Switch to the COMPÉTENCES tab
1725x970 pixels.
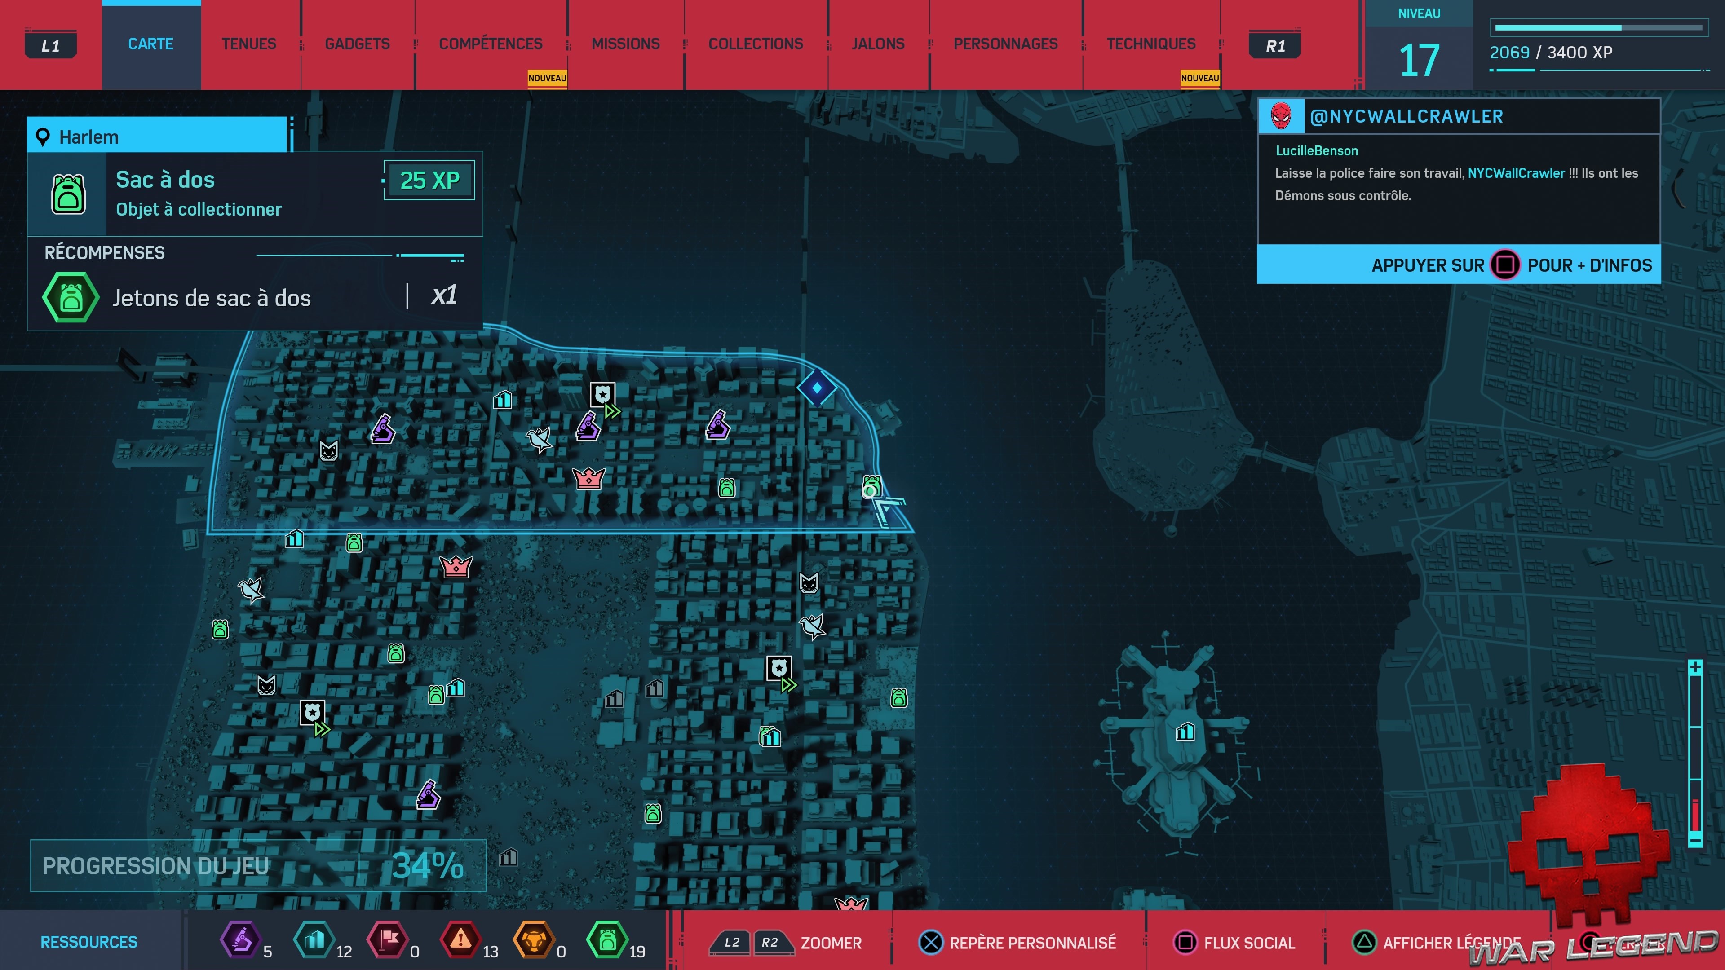[490, 44]
